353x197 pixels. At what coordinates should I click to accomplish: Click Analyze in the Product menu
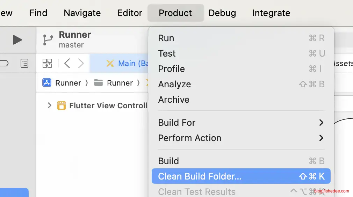[174, 84]
